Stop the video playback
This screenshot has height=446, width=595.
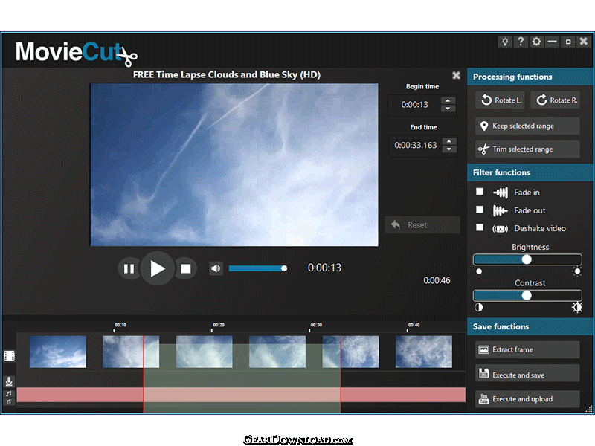click(186, 268)
